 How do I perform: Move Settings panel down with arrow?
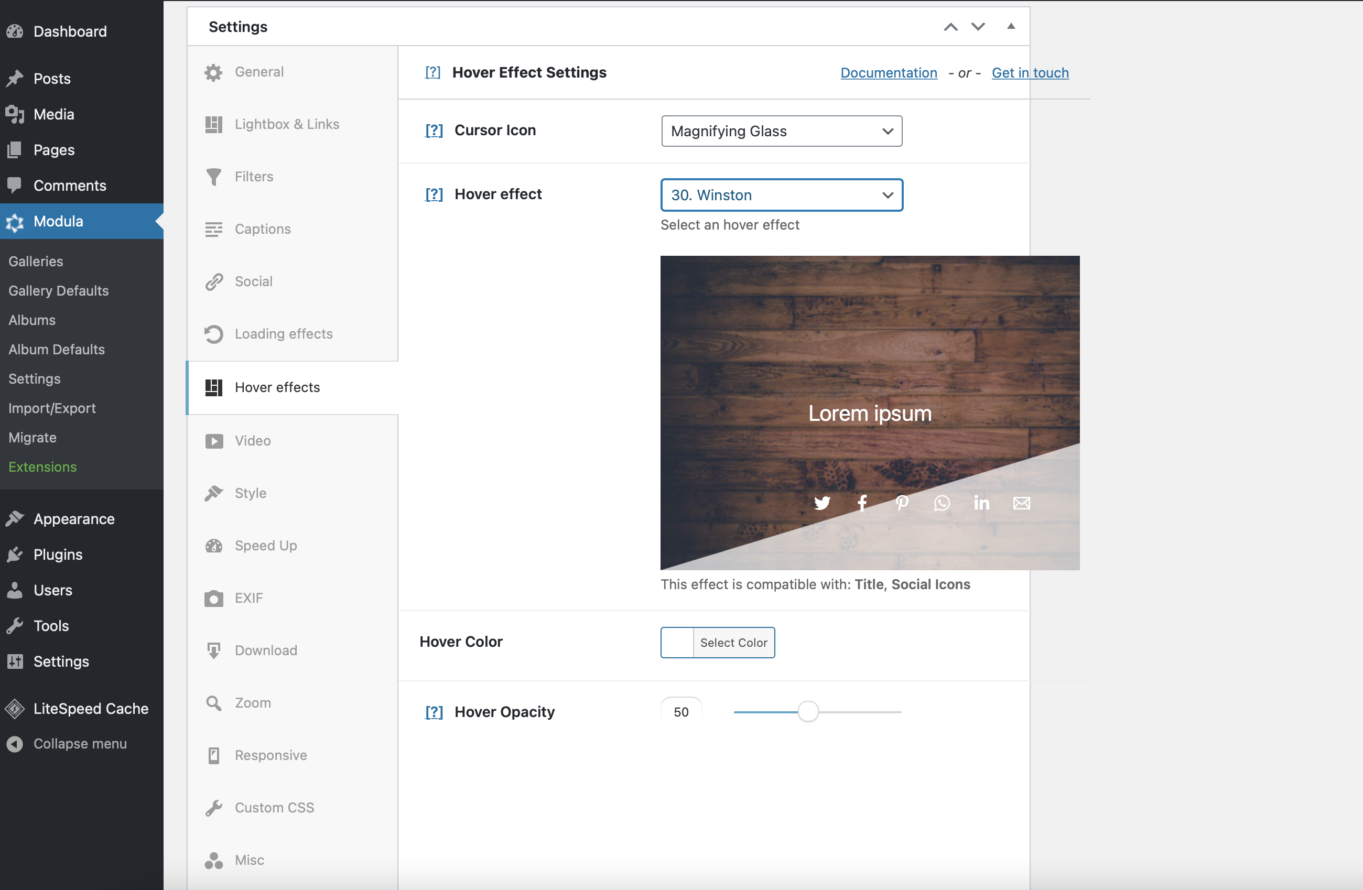pyautogui.click(x=978, y=27)
